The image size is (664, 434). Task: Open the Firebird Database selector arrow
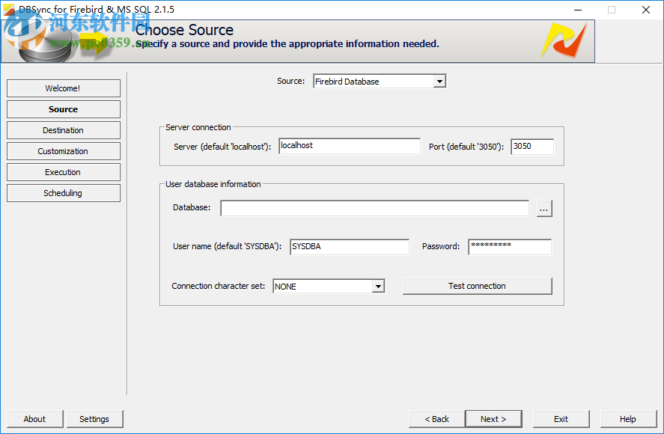click(x=438, y=81)
